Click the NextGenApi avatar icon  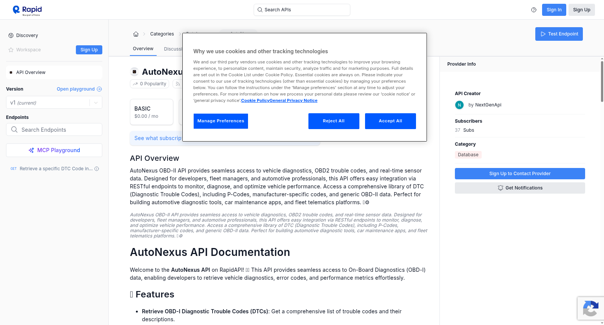coord(459,105)
